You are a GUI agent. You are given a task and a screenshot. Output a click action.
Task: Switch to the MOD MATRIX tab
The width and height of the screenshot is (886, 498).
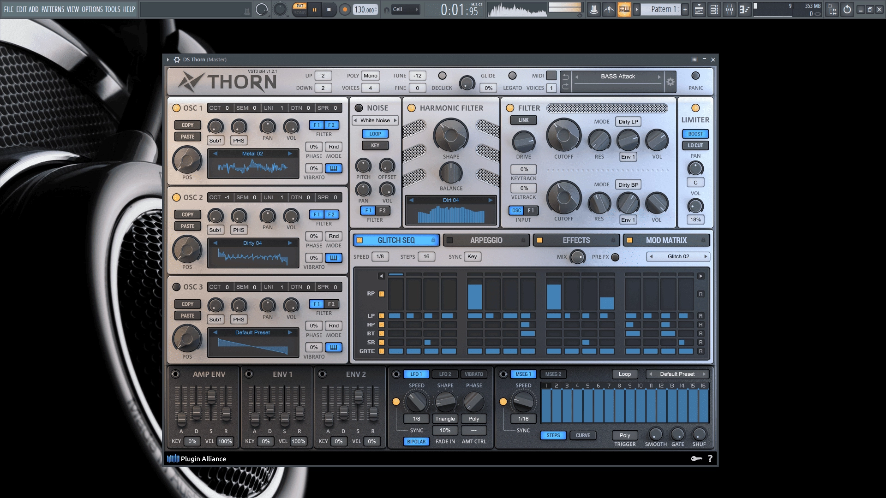pyautogui.click(x=666, y=240)
